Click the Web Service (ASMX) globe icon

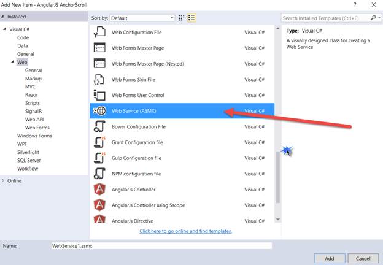click(99, 111)
